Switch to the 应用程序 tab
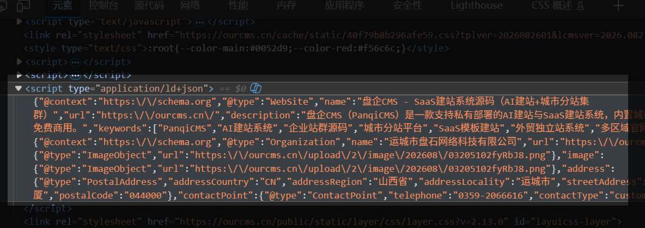 pos(344,5)
